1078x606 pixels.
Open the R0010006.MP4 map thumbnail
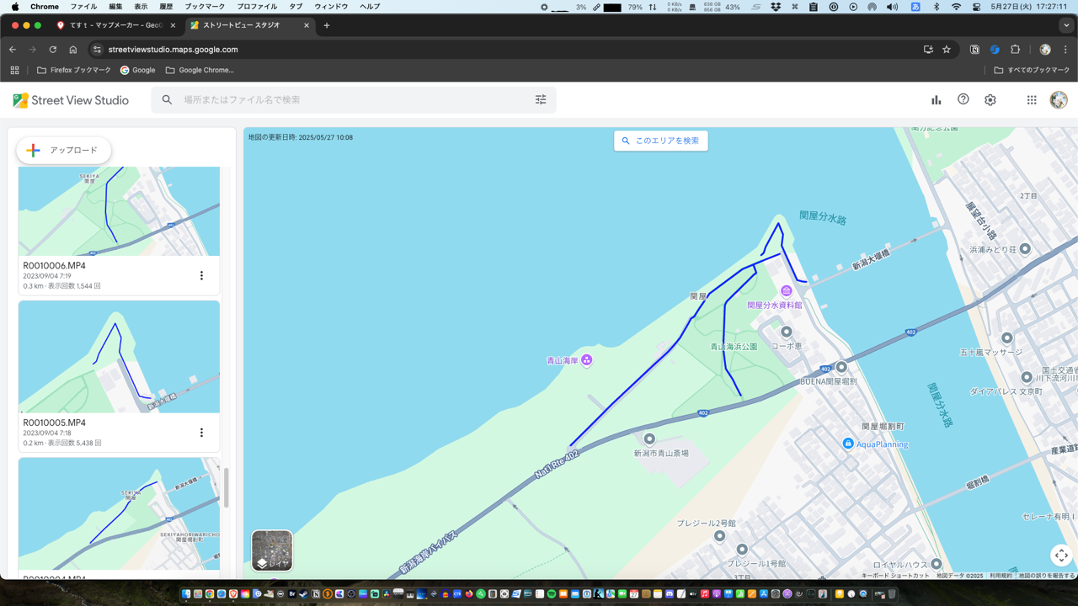[x=119, y=211]
